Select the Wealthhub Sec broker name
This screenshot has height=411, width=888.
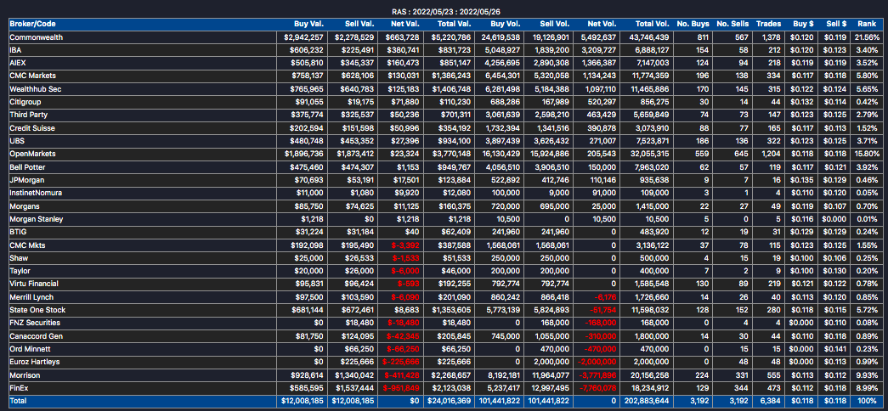click(37, 89)
